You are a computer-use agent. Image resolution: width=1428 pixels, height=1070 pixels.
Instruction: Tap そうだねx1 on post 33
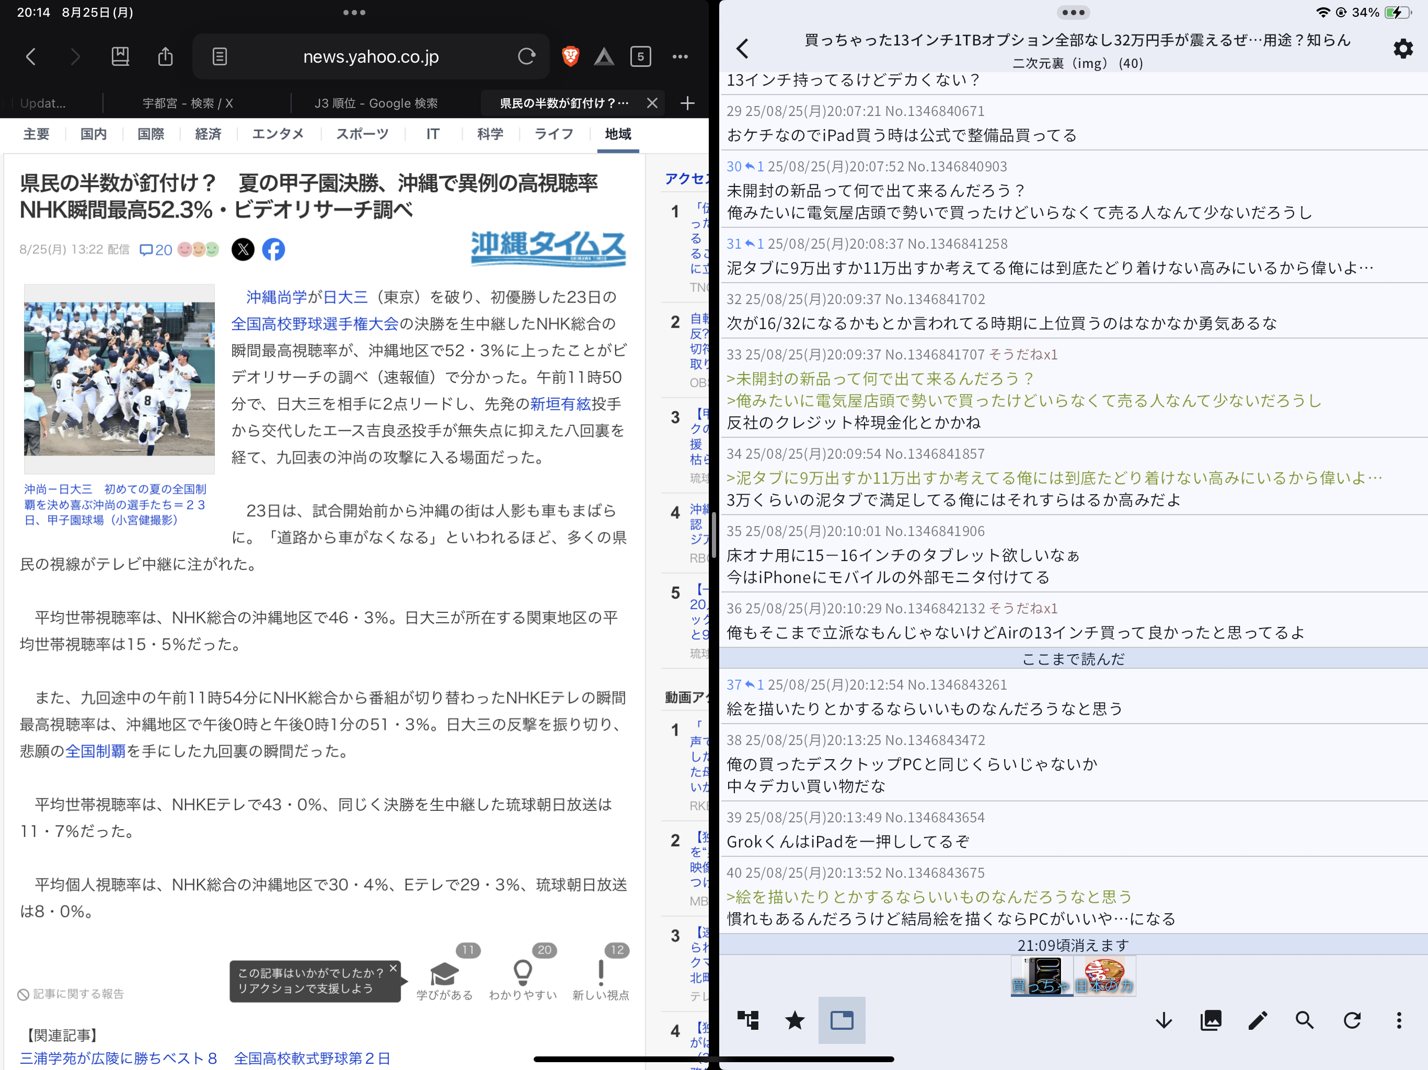click(x=1023, y=354)
